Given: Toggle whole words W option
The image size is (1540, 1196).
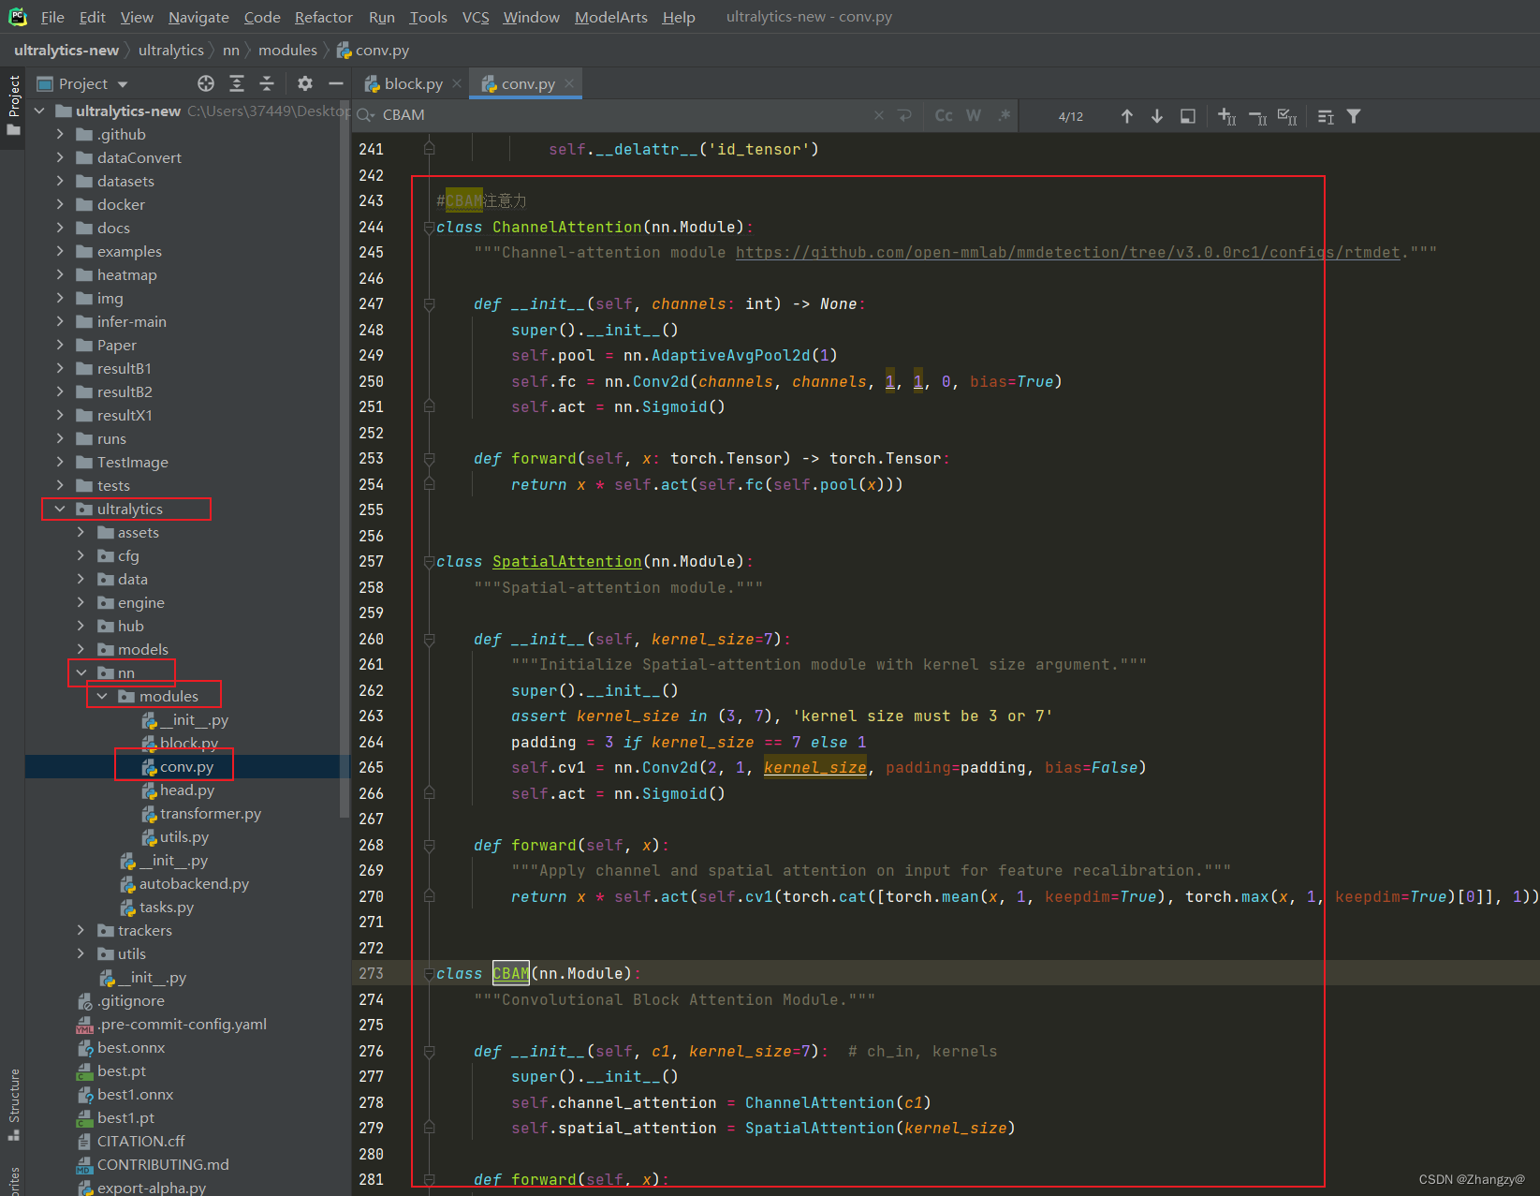Looking at the screenshot, I should pos(974,115).
